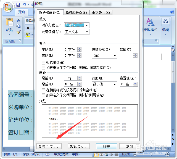Switch to Full Screen Reading view

101,154
